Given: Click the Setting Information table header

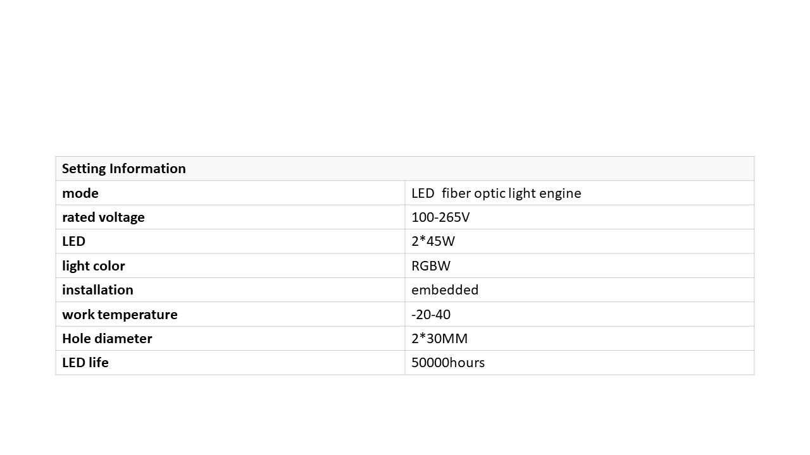Looking at the screenshot, I should [x=405, y=169].
